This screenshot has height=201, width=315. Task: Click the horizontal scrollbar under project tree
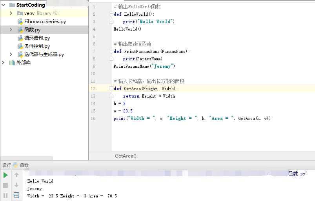point(27,158)
